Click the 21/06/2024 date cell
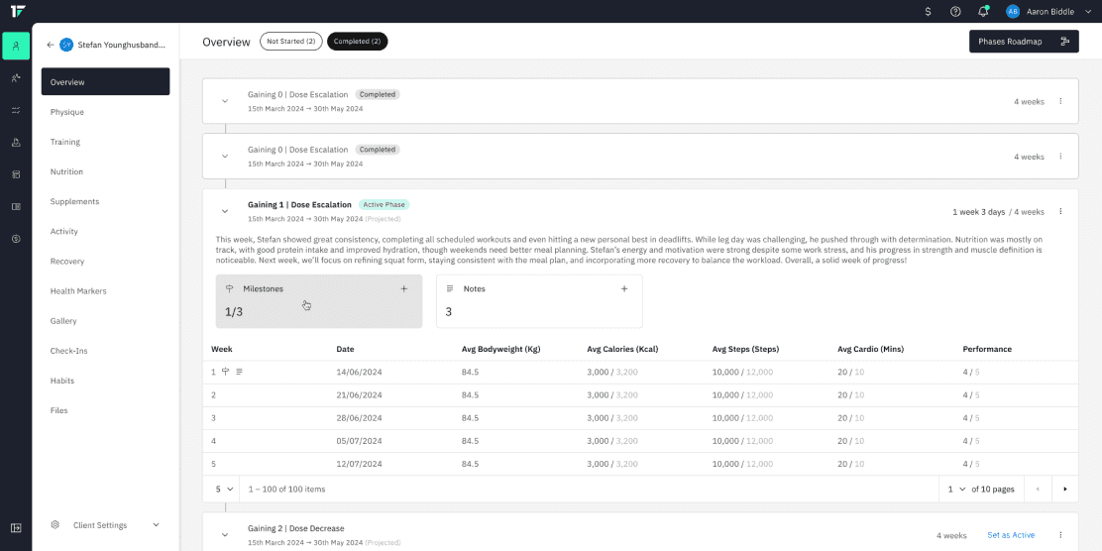Image resolution: width=1102 pixels, height=551 pixels. (x=359, y=395)
